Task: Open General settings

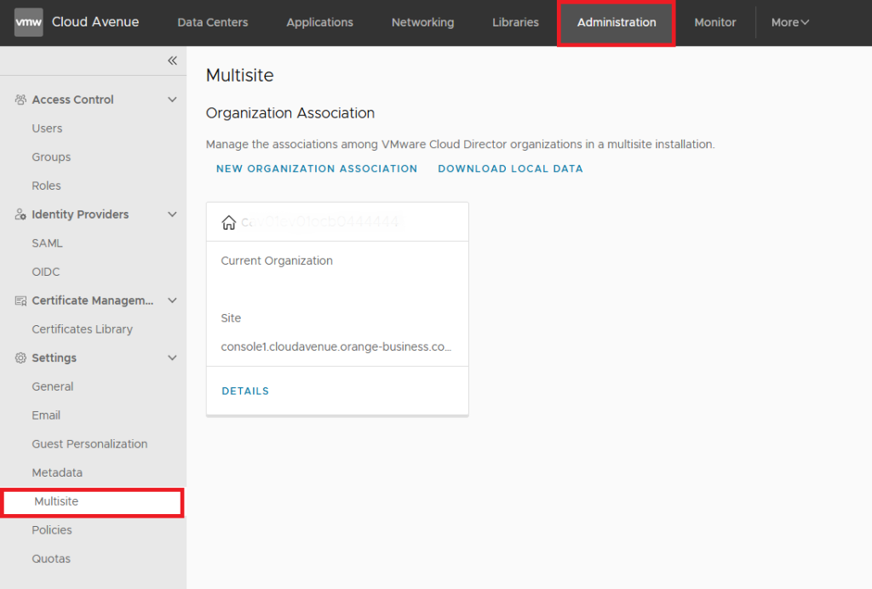Action: tap(52, 386)
